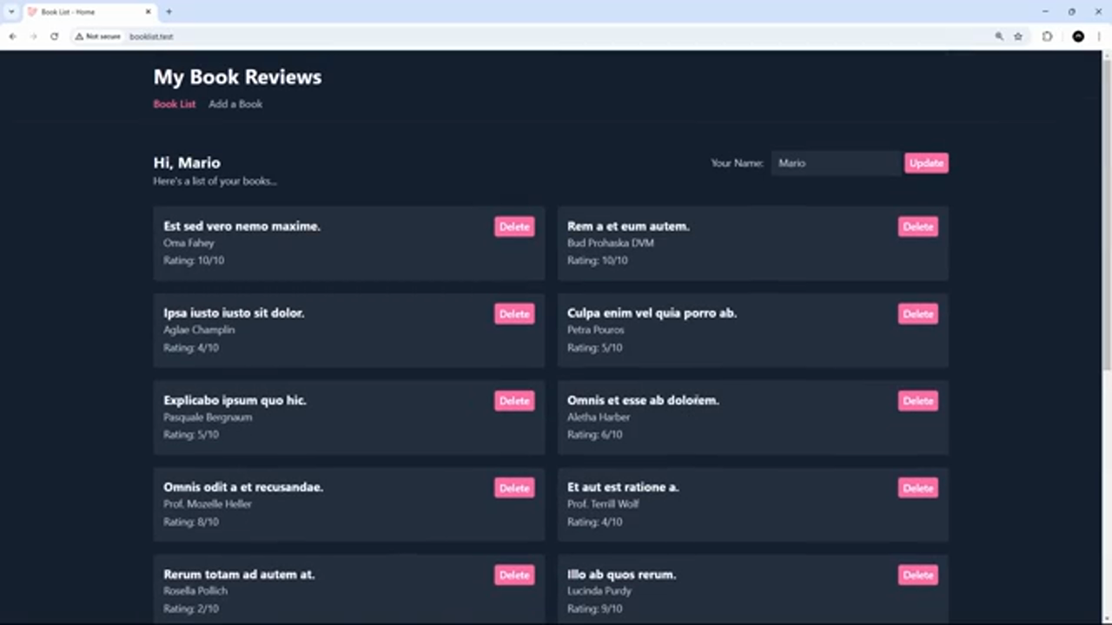Click the Not secure site info indicator
The height and width of the screenshot is (625, 1112).
[x=98, y=36]
